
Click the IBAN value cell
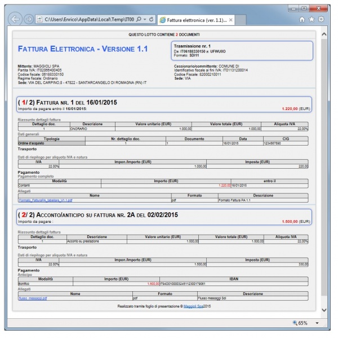[x=234, y=284]
